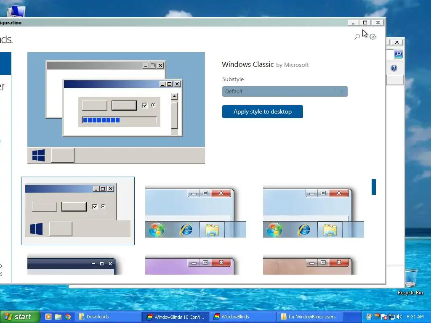Switch to WindowBlinds 10 Confi... taskbar button

coord(176,317)
